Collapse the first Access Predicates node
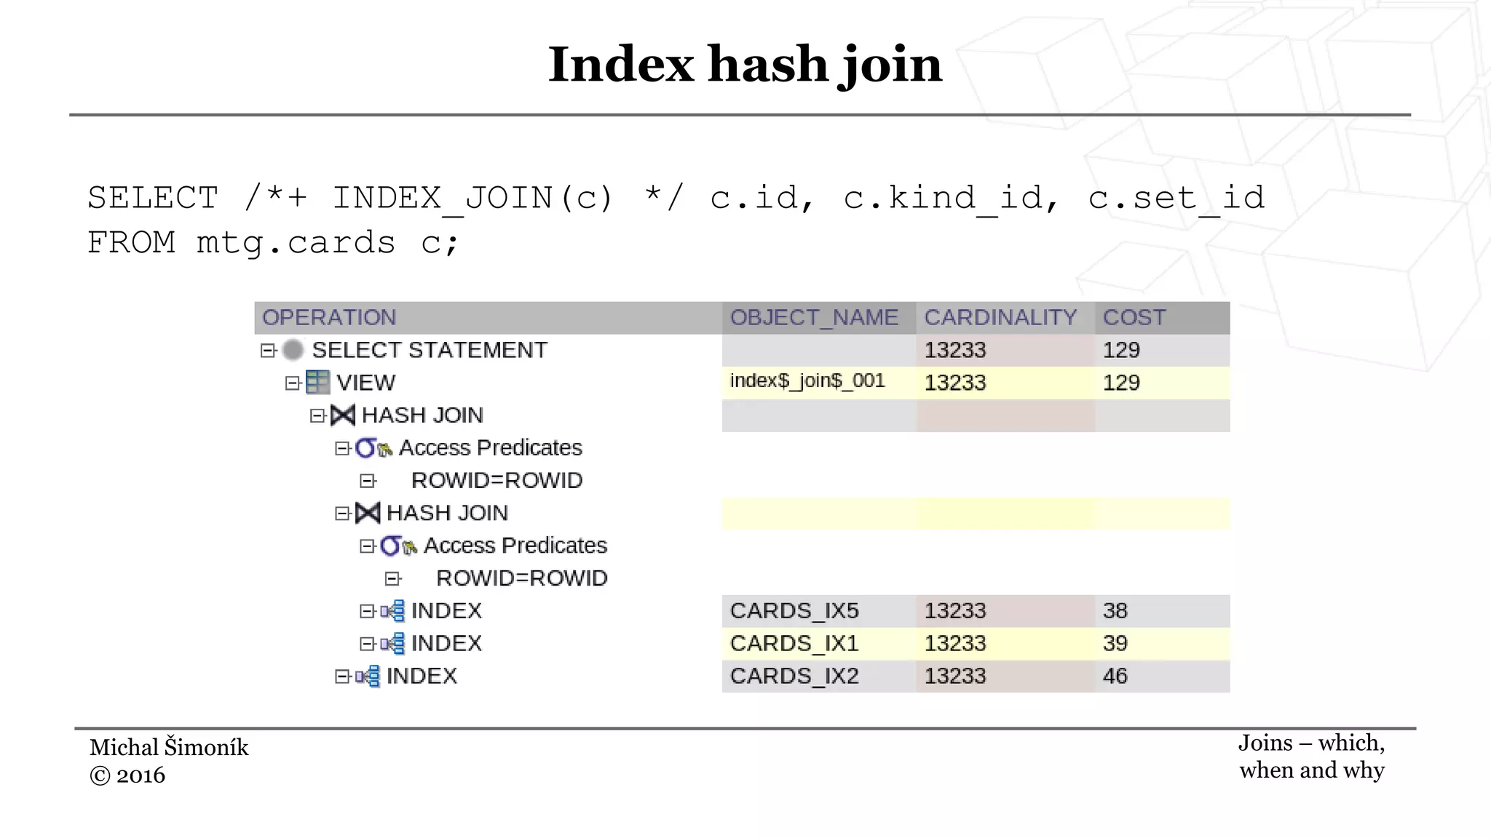Viewport: 1491px width, 838px height. coord(342,448)
